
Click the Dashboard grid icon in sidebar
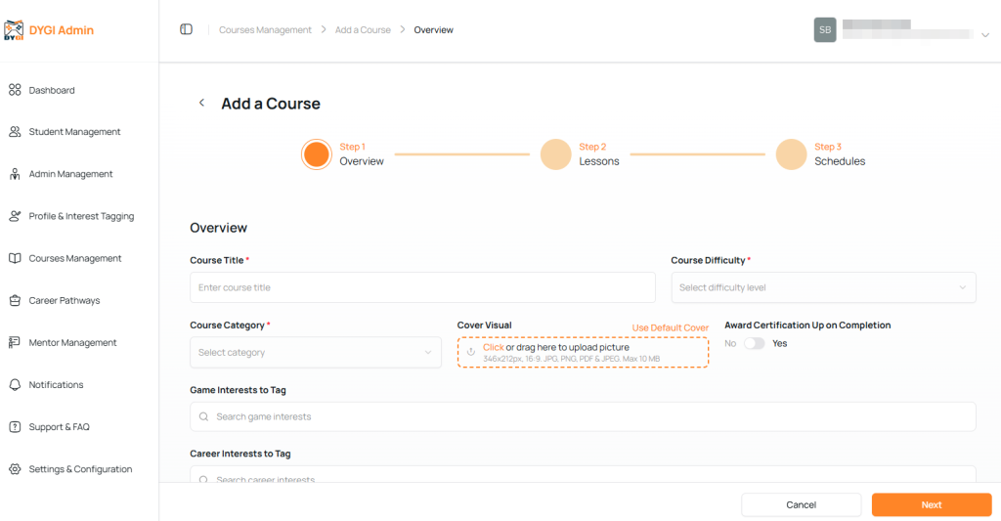coord(15,90)
